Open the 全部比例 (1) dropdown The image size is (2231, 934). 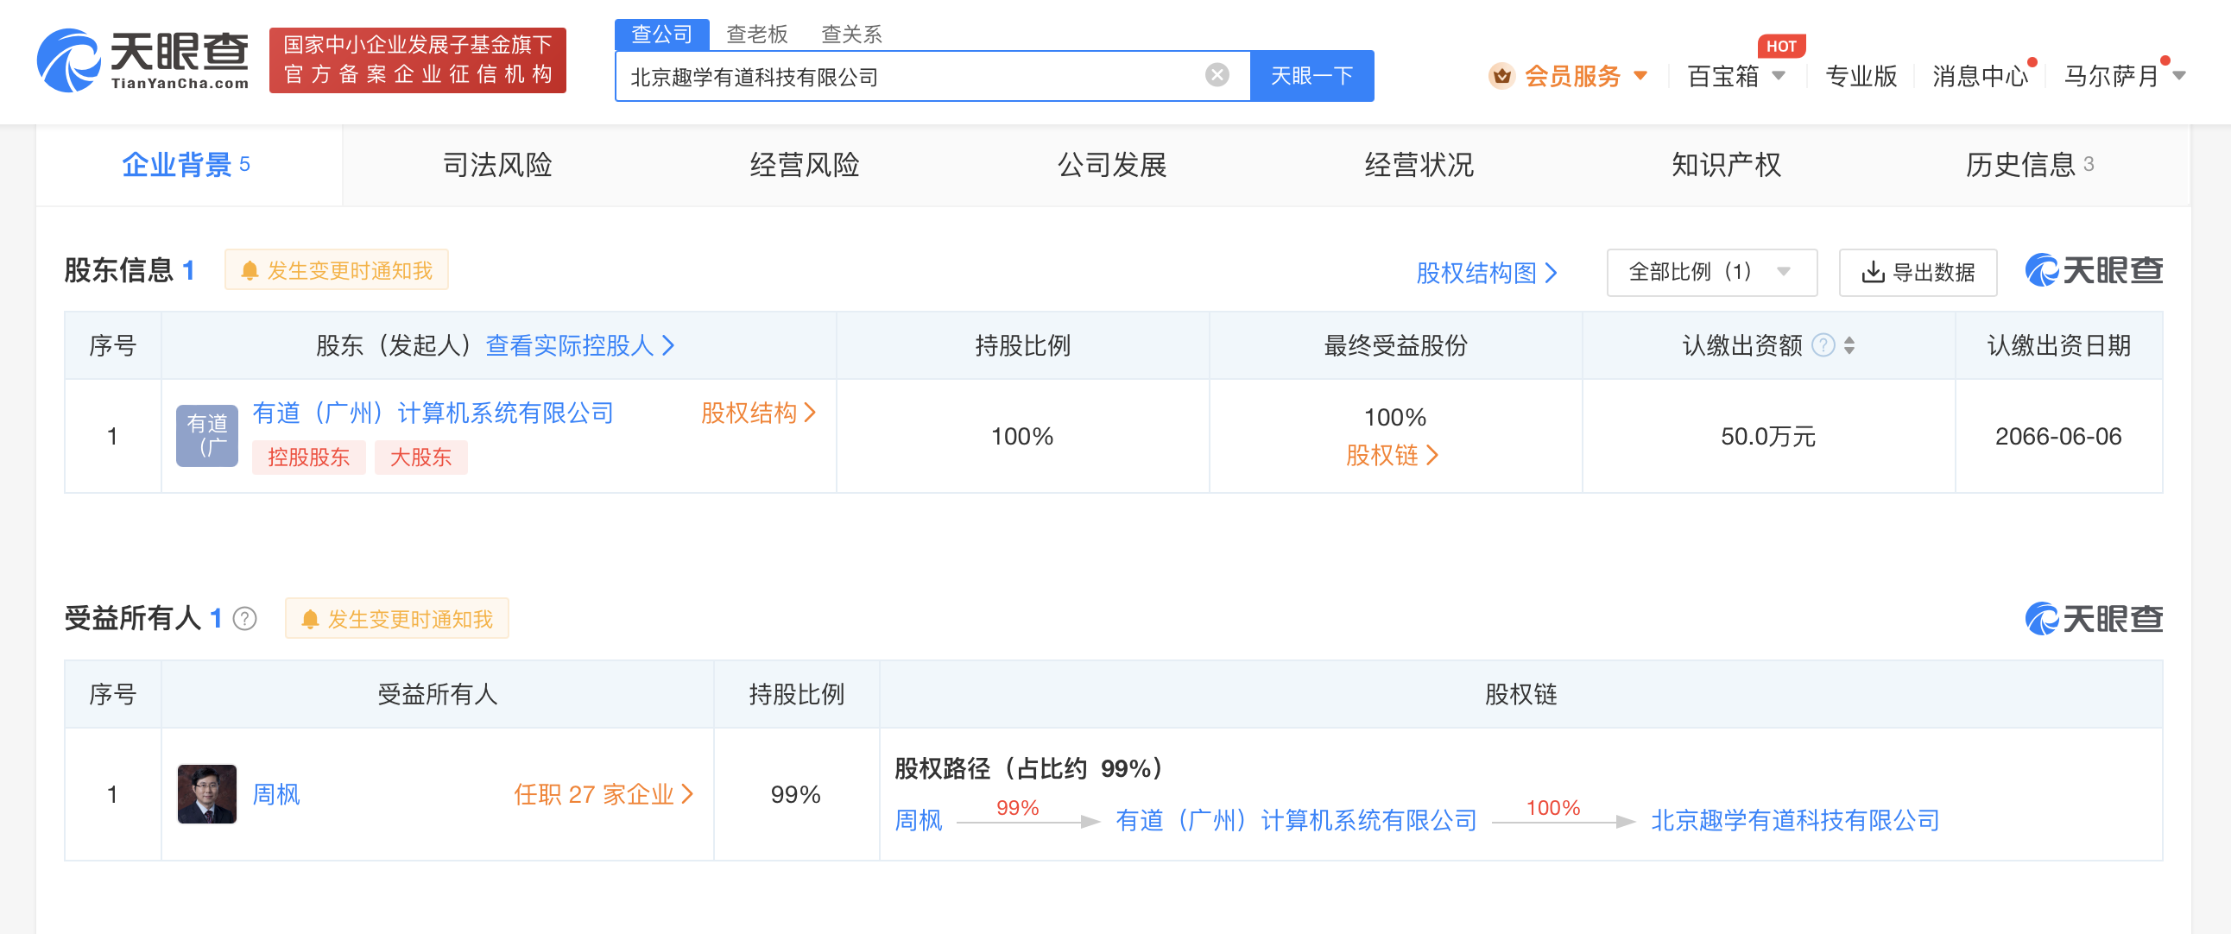(1710, 272)
